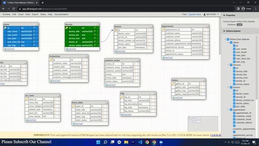Click Add field in admin table
The height and width of the screenshot is (146, 259).
tap(11, 49)
